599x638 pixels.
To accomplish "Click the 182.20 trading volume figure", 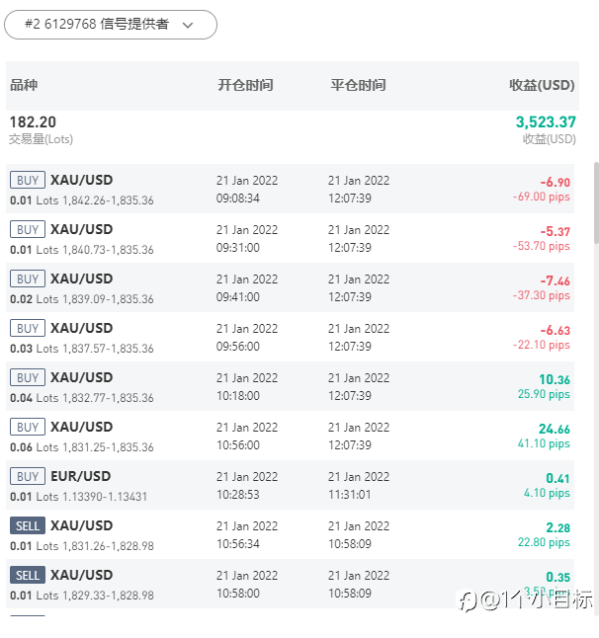I will click(x=33, y=122).
